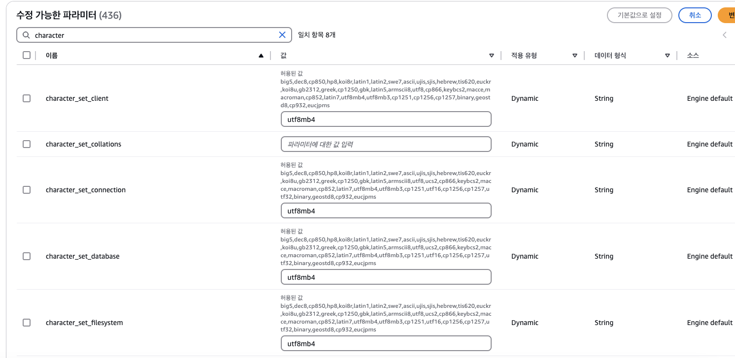
Task: Select the character_set_database row checkbox
Action: pos(27,256)
